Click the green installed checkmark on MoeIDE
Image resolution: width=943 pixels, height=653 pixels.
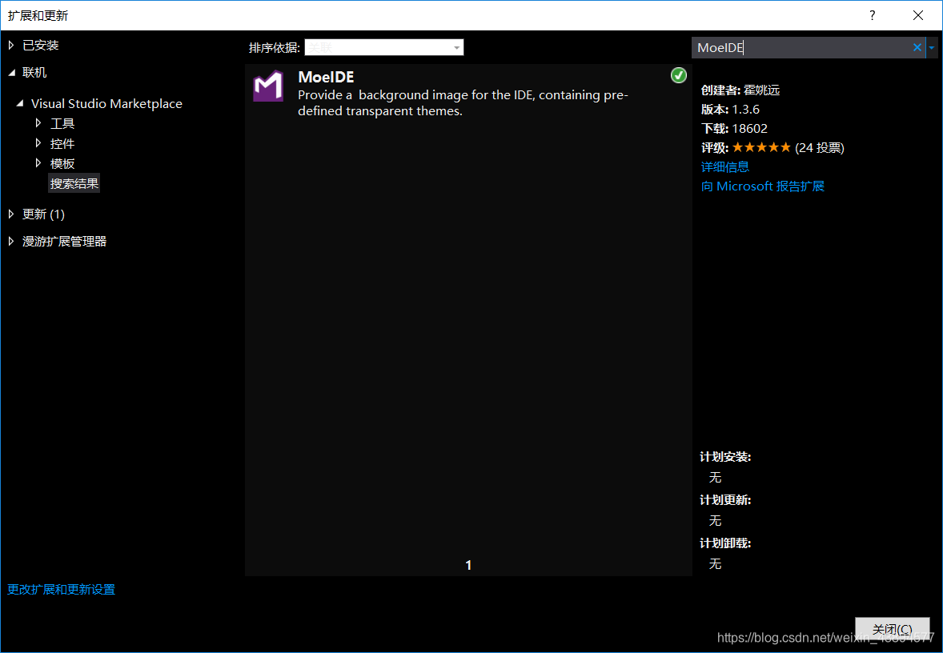678,75
